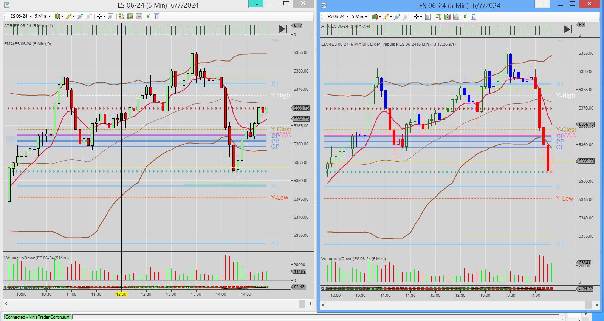This screenshot has width=604, height=321.
Task: Toggle Chart Trader in left chart toolbar
Action: pos(121,16)
